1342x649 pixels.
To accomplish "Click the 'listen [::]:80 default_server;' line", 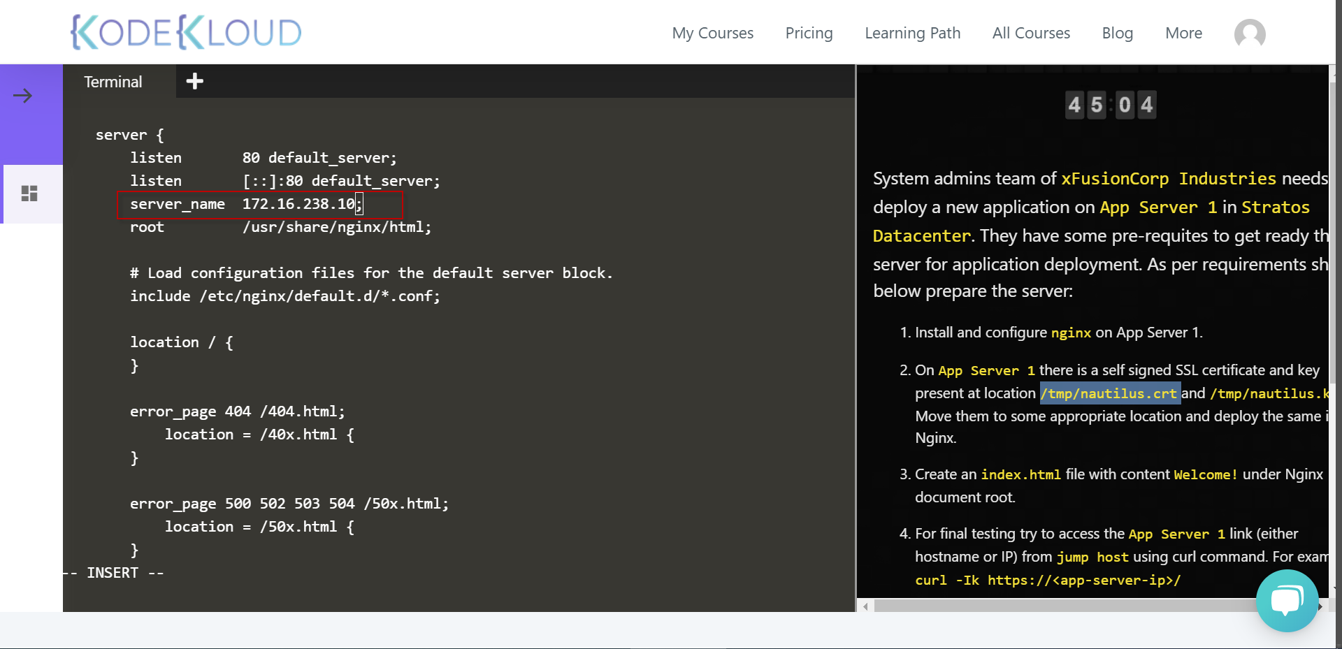I will pos(285,181).
